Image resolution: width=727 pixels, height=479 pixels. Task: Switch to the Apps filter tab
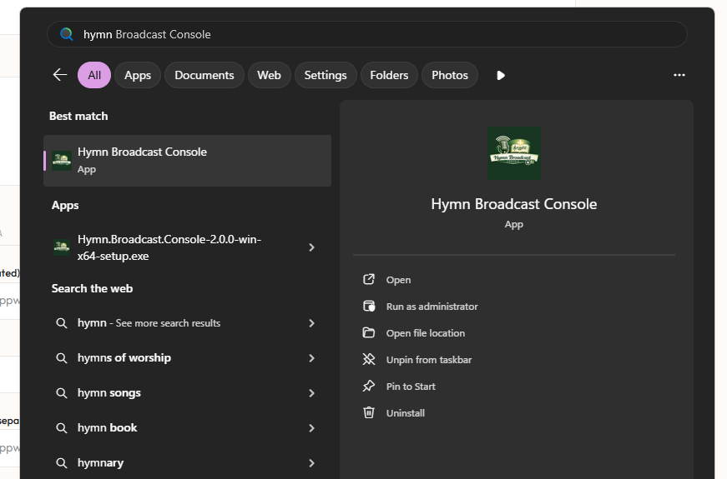click(138, 75)
